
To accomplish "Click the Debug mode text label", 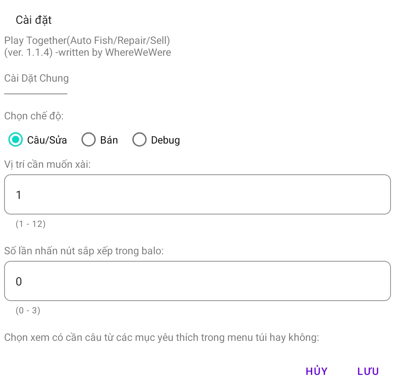I will pyautogui.click(x=165, y=139).
